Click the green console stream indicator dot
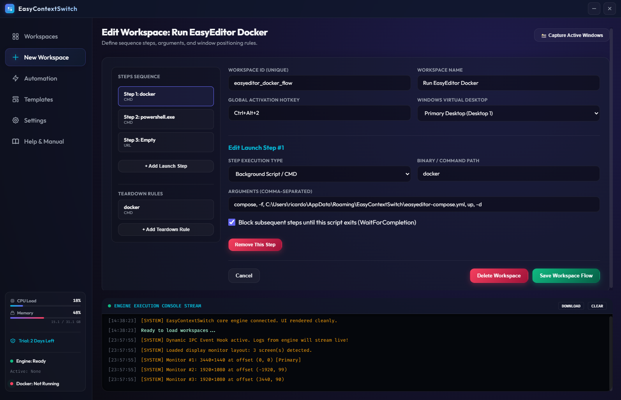 (x=109, y=306)
